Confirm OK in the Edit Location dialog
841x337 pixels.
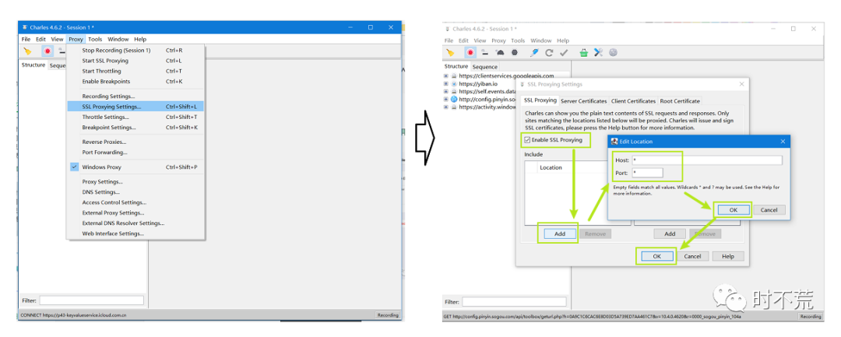click(733, 210)
